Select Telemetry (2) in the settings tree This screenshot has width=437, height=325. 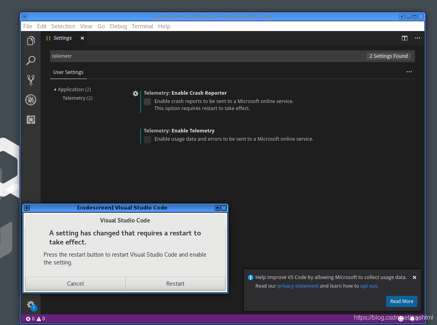[78, 98]
